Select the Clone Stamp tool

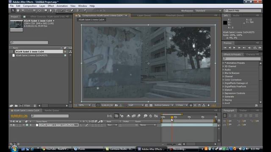click(67, 11)
